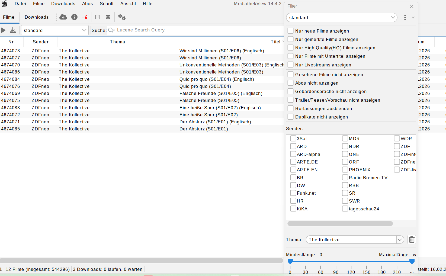
Task: Open settings via the double gear icon
Action: point(122,17)
